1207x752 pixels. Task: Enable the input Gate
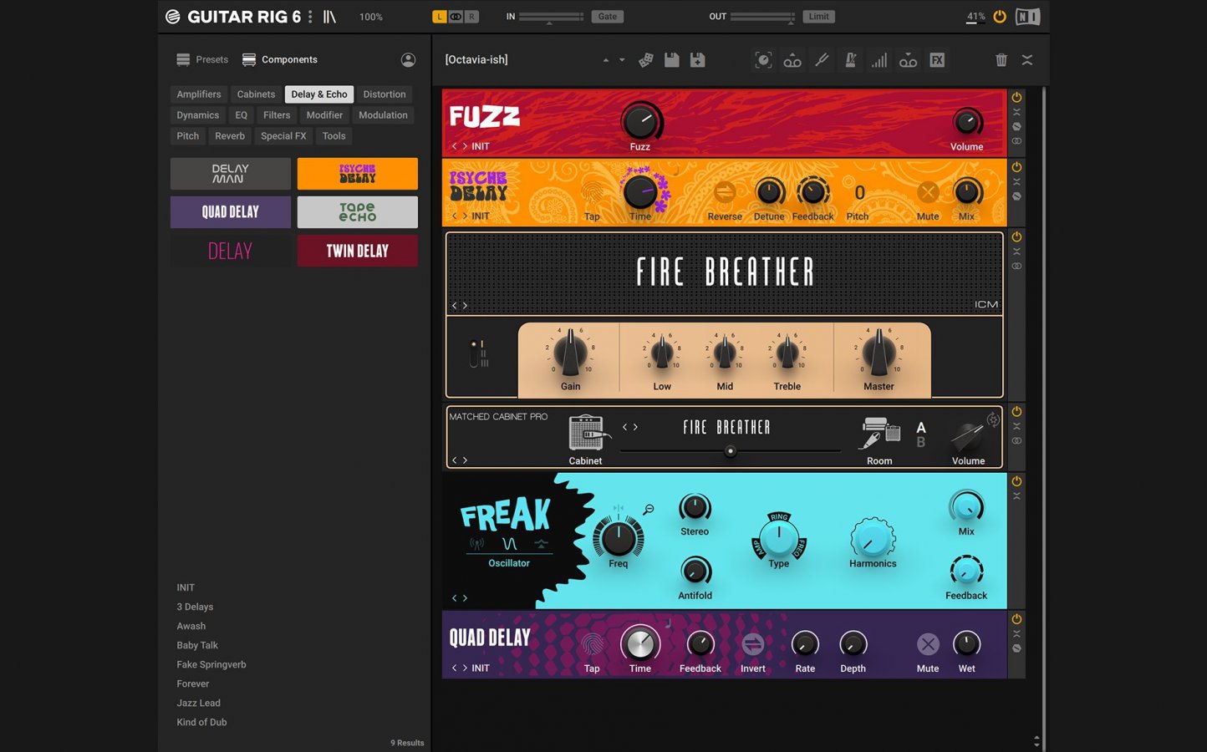click(x=607, y=16)
